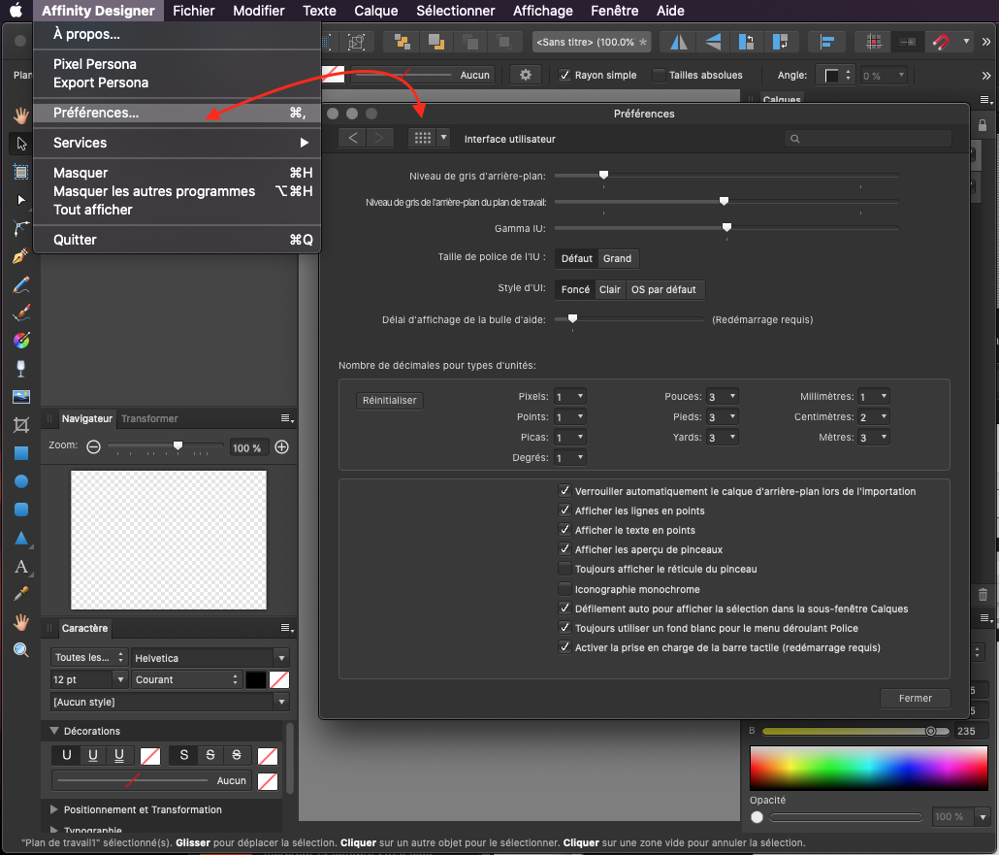Select the Node tool
This screenshot has width=999, height=855.
coord(21,200)
